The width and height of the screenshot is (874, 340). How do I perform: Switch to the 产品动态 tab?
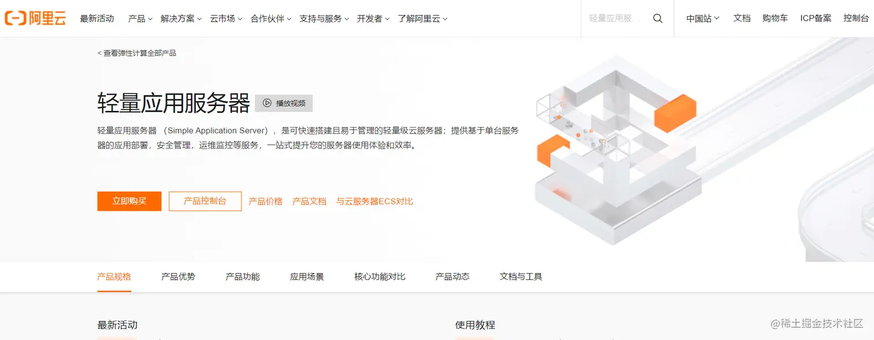pyautogui.click(x=453, y=277)
